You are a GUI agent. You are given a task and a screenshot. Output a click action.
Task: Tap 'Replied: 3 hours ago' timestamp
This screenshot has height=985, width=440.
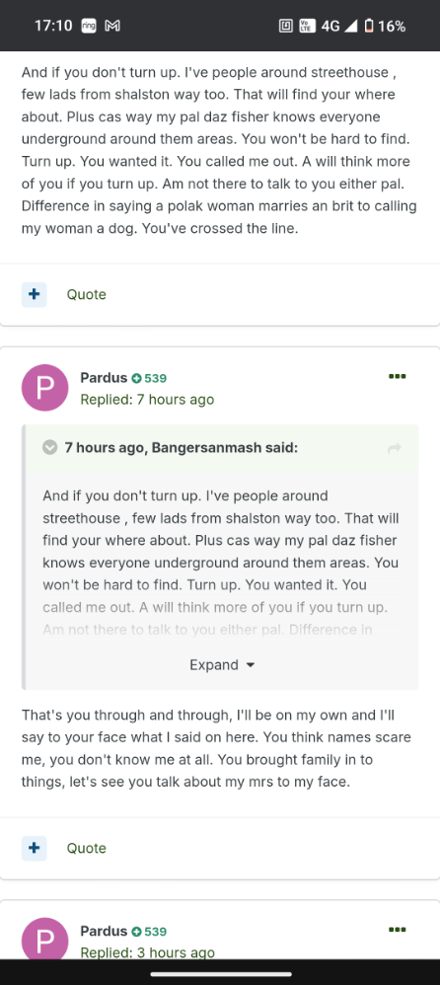point(147,952)
